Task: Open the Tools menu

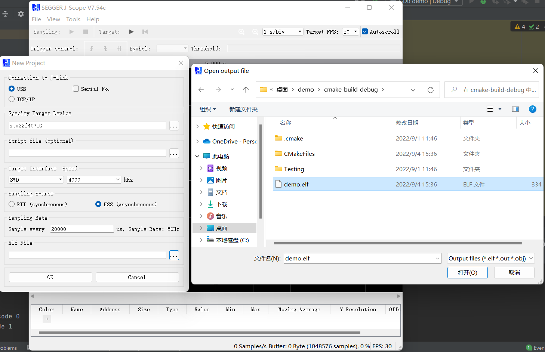Action: tap(73, 19)
